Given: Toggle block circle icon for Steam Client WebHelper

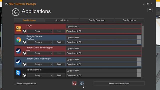Looking at the screenshot, I should click(x=24, y=64).
